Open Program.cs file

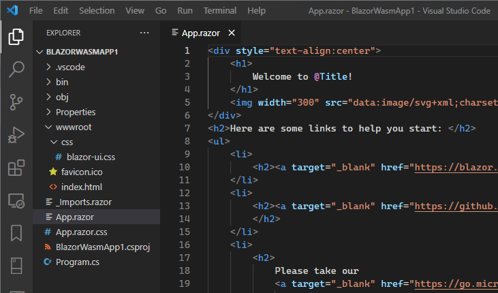click(x=78, y=262)
